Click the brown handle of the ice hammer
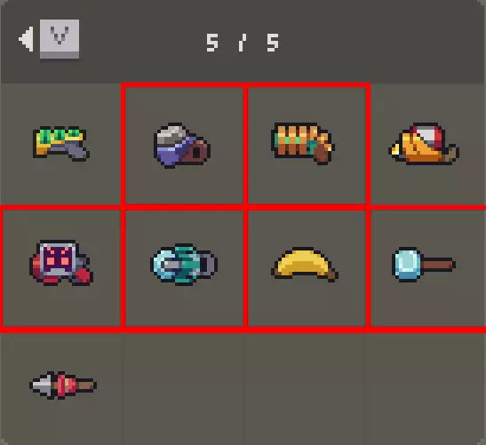Viewport: 486px width, 445px height. [438, 265]
